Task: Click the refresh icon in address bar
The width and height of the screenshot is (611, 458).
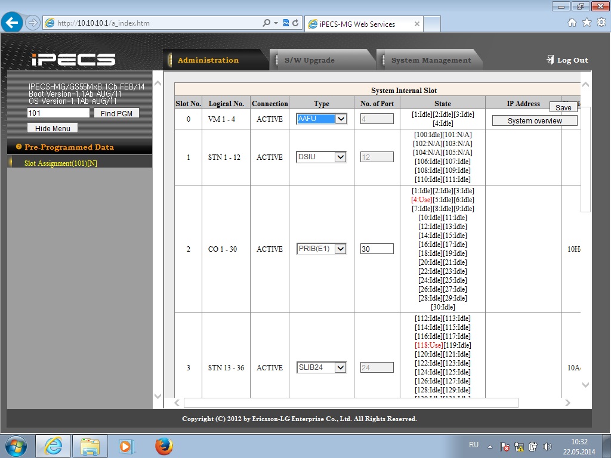Action: 295,23
